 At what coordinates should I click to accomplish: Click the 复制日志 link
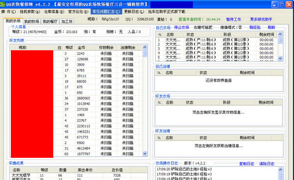(x=247, y=164)
